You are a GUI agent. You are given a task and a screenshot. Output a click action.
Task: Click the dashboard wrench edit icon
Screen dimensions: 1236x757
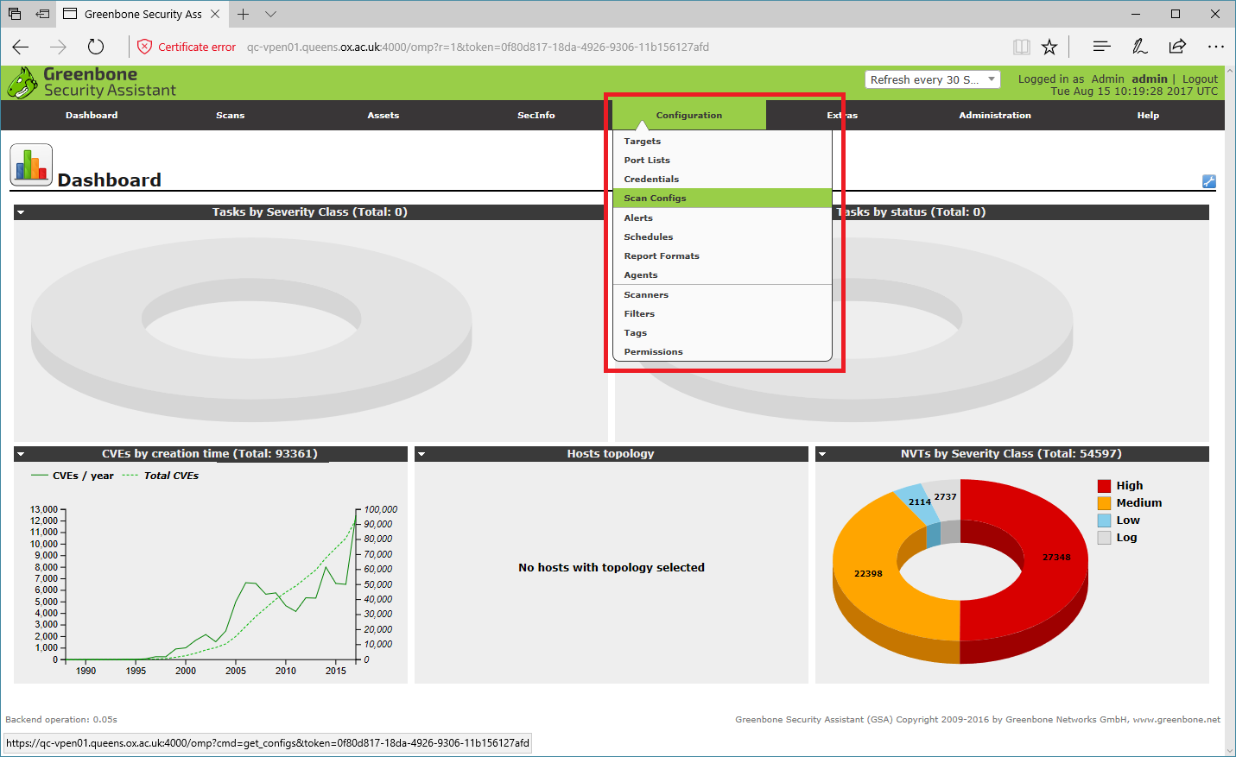tap(1208, 181)
